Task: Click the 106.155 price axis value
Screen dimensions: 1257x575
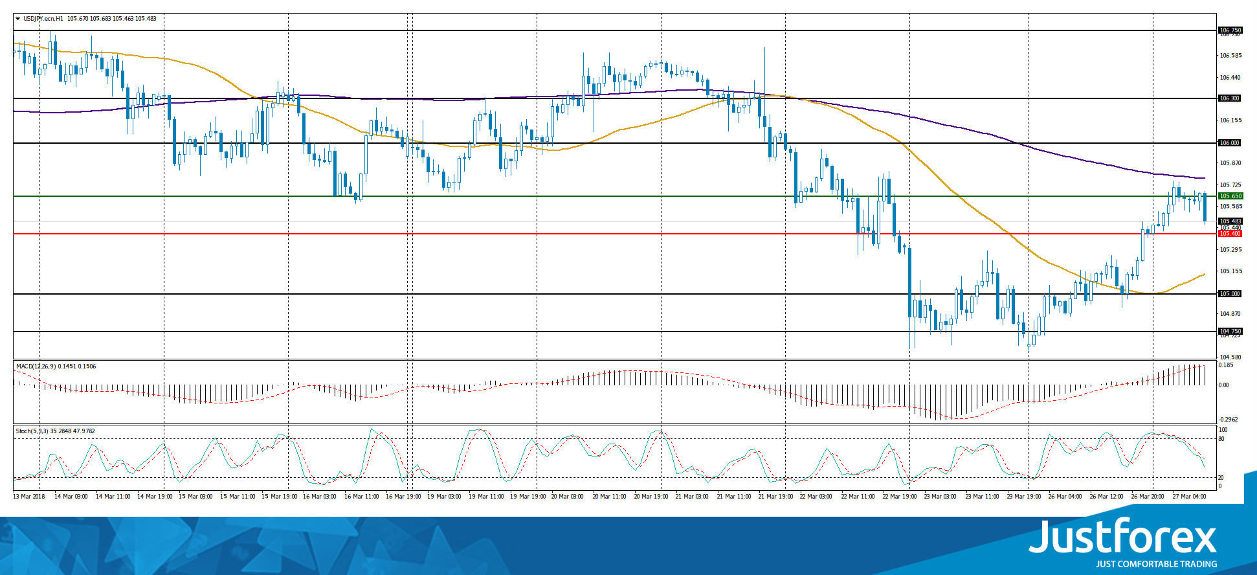Action: tap(1230, 120)
